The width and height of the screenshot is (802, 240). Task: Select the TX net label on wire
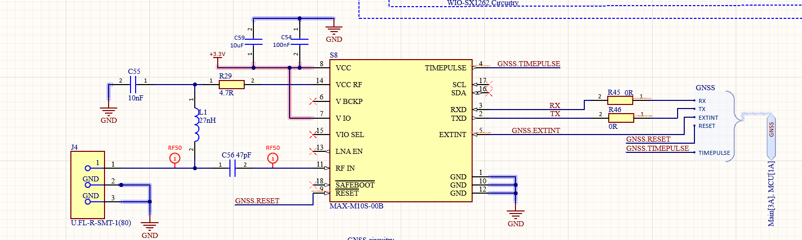555,114
